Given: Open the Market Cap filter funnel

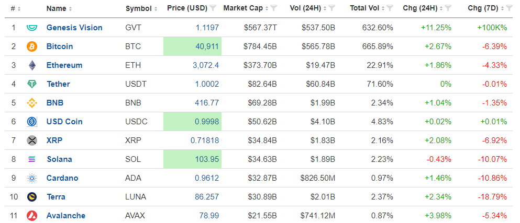Looking at the screenshot, I should click(274, 8).
